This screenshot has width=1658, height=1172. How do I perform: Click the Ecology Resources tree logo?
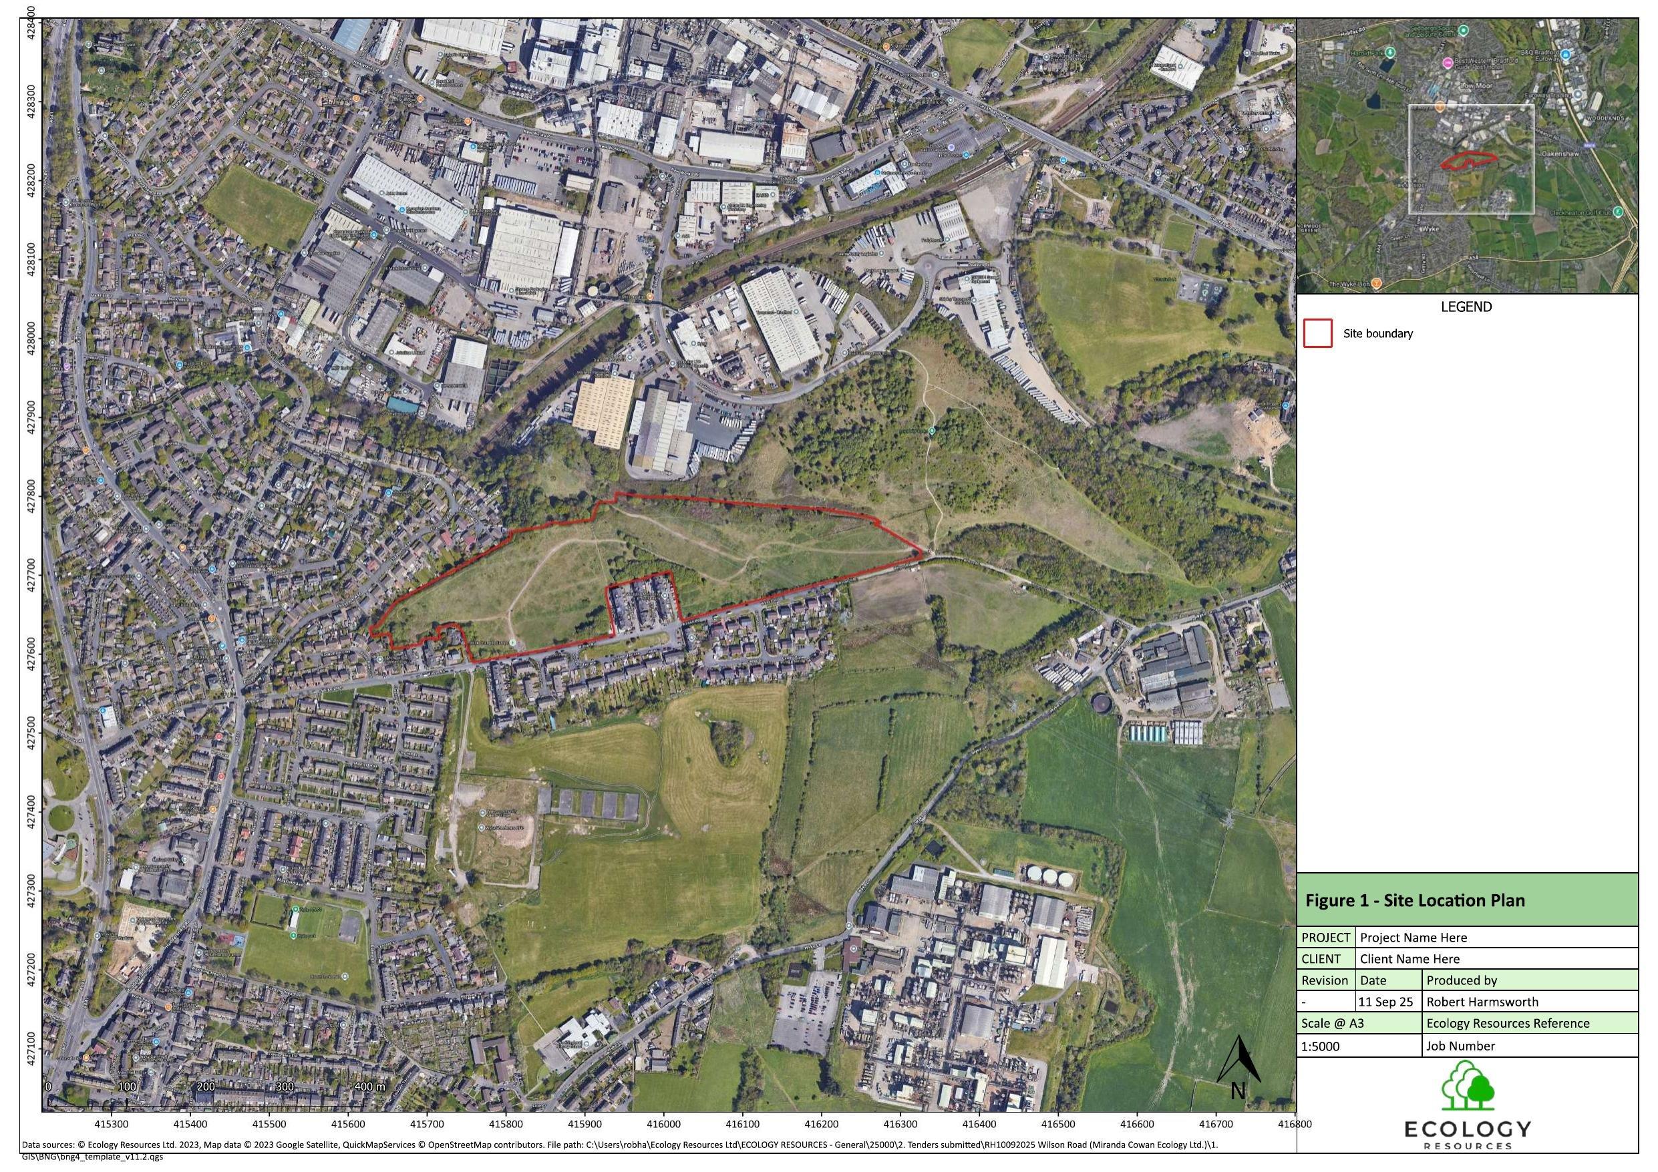pos(1468,1086)
